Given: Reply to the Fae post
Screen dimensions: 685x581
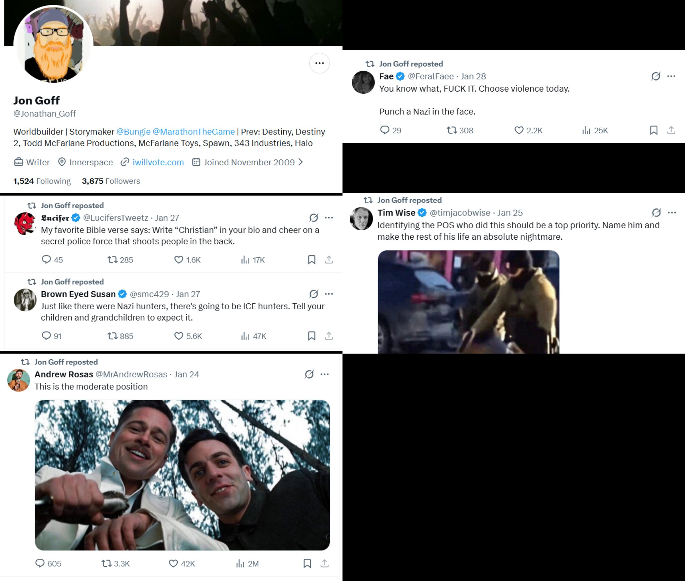Looking at the screenshot, I should [x=385, y=130].
